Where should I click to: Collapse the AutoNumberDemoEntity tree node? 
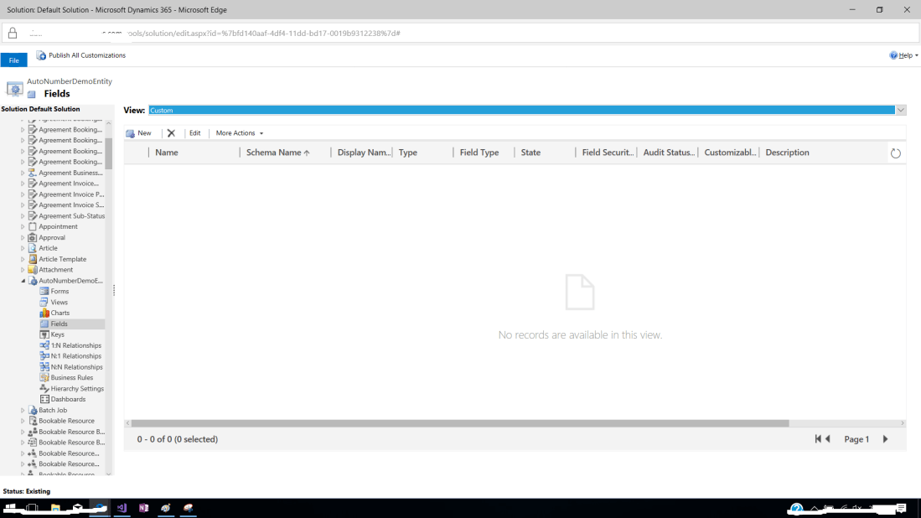point(23,281)
